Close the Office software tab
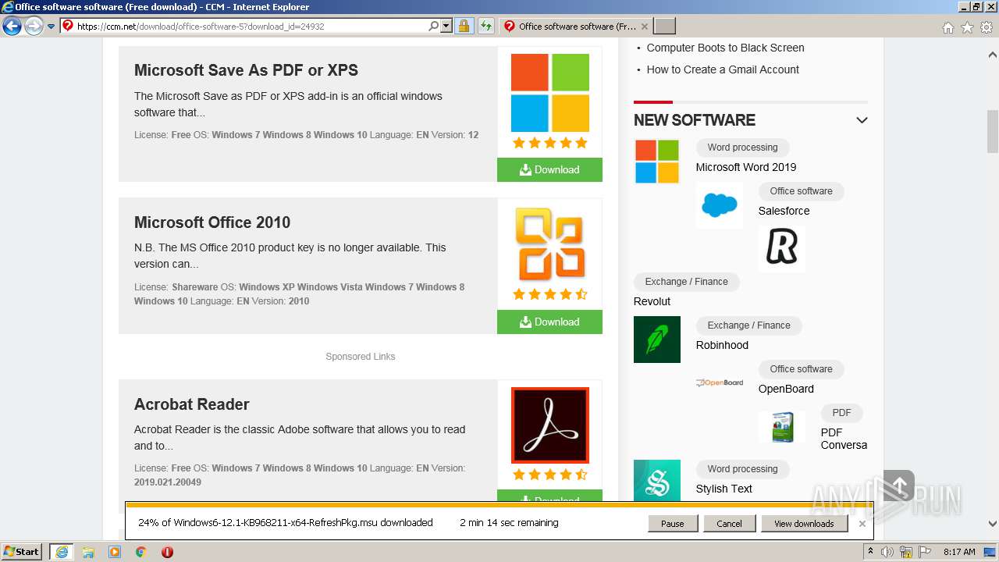 click(645, 27)
